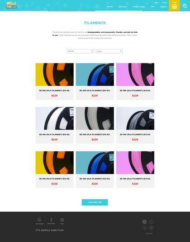Click the Login link in the header
190x242 pixels.
point(156,2)
